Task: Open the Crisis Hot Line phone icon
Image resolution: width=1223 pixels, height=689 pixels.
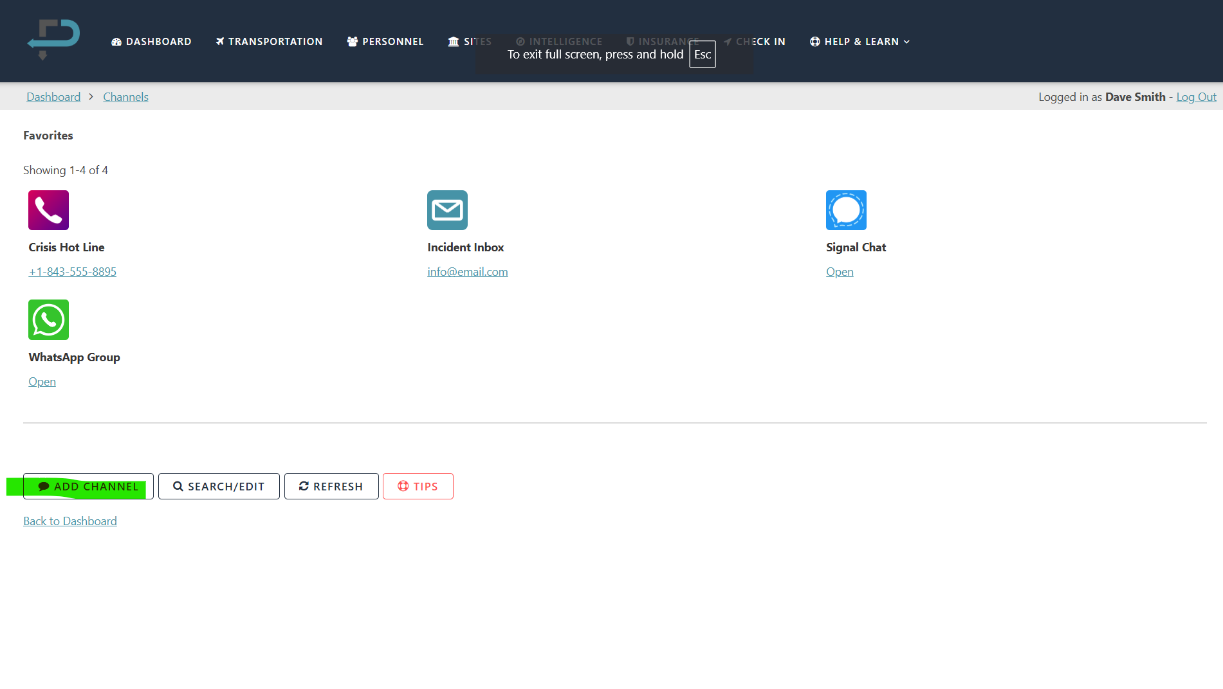Action: pyautogui.click(x=48, y=210)
